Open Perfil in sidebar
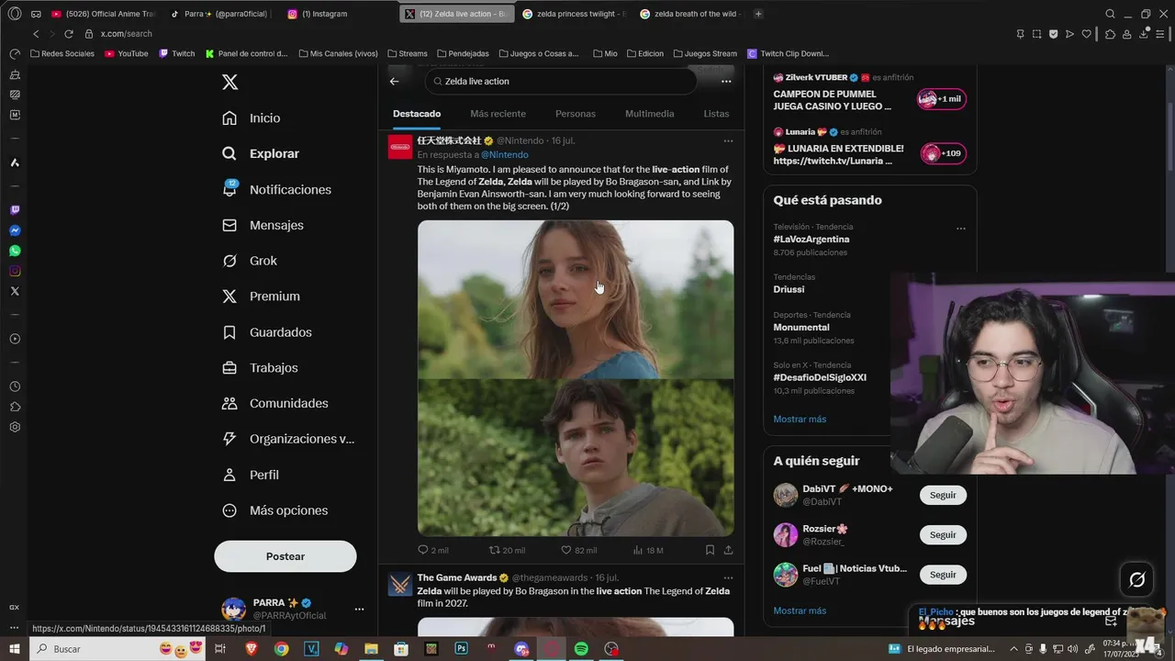This screenshot has height=661, width=1175. click(251, 475)
